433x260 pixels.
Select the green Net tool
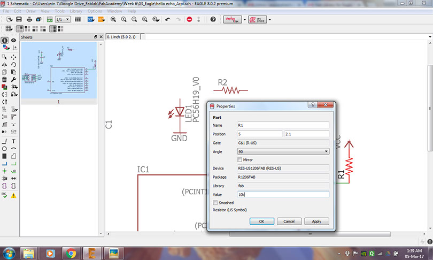point(13,164)
